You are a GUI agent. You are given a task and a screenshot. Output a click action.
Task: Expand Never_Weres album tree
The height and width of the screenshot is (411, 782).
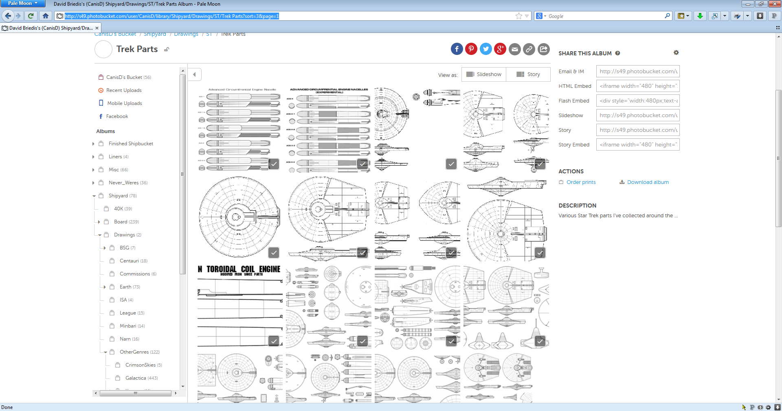coord(93,183)
